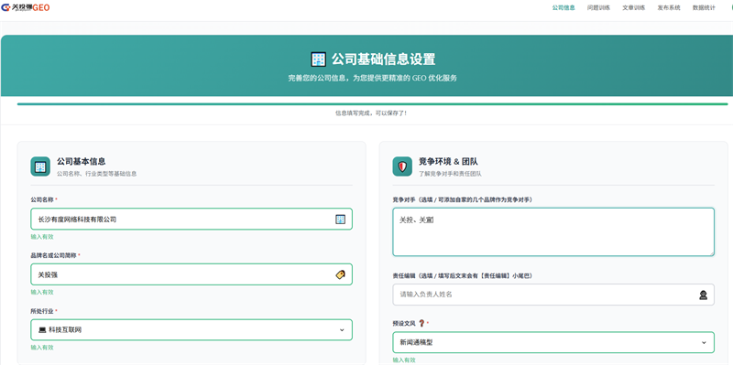Focus the 责任编辑 name input
This screenshot has height=365, width=733.
point(553,295)
